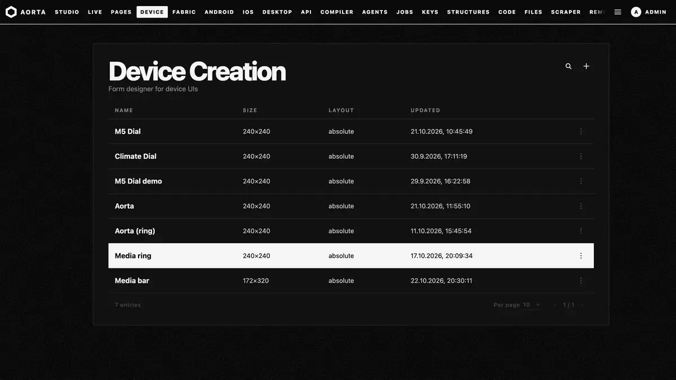
Task: Open the search magnifier in Device Creation
Action: point(568,66)
